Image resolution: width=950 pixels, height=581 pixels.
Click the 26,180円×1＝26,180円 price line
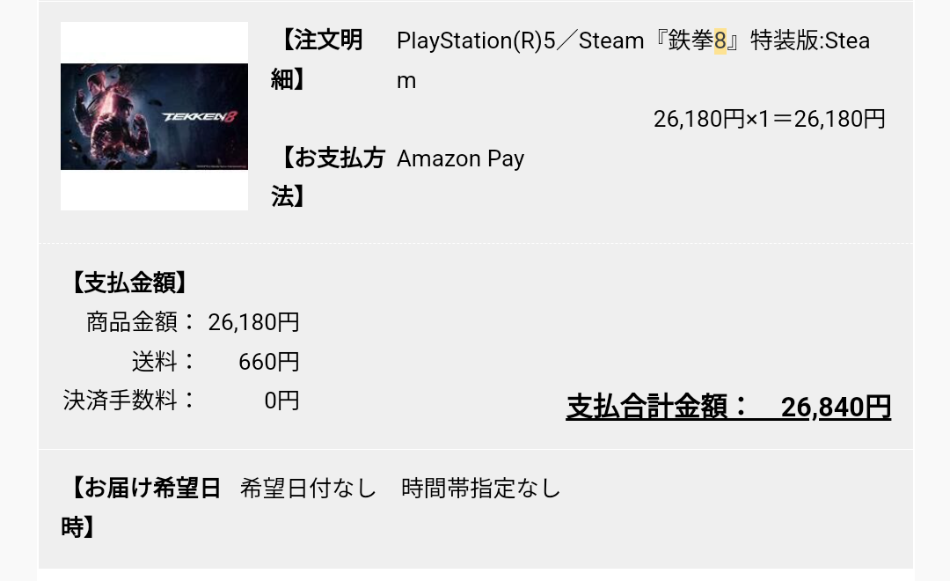tap(770, 119)
